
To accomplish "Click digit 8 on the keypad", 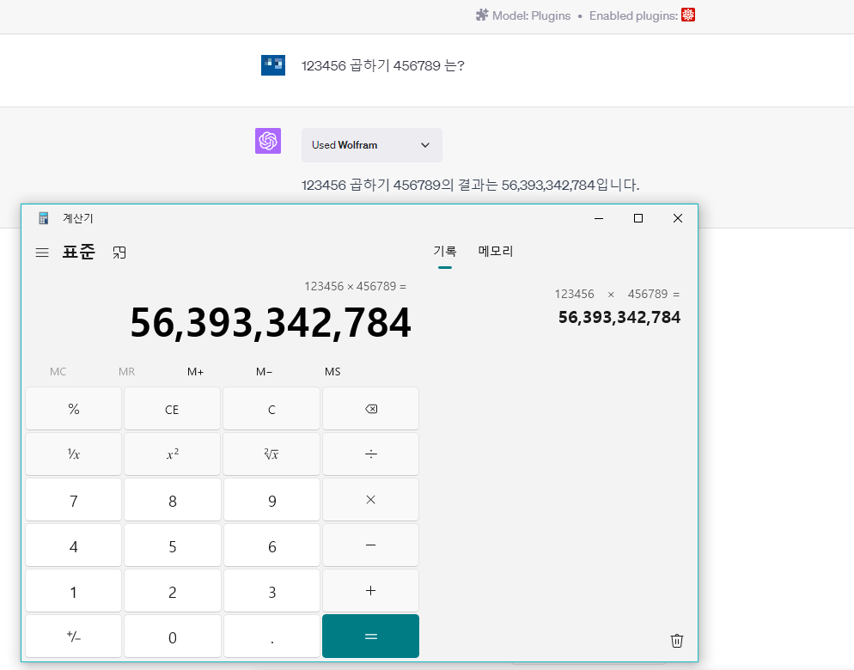I will 172,500.
